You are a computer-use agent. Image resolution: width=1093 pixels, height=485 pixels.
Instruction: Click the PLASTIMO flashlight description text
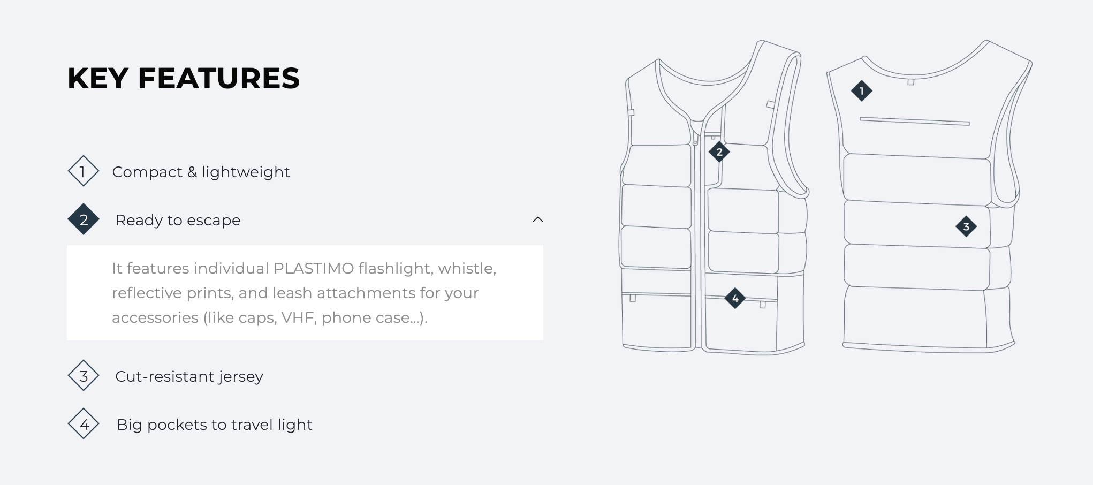pos(304,293)
